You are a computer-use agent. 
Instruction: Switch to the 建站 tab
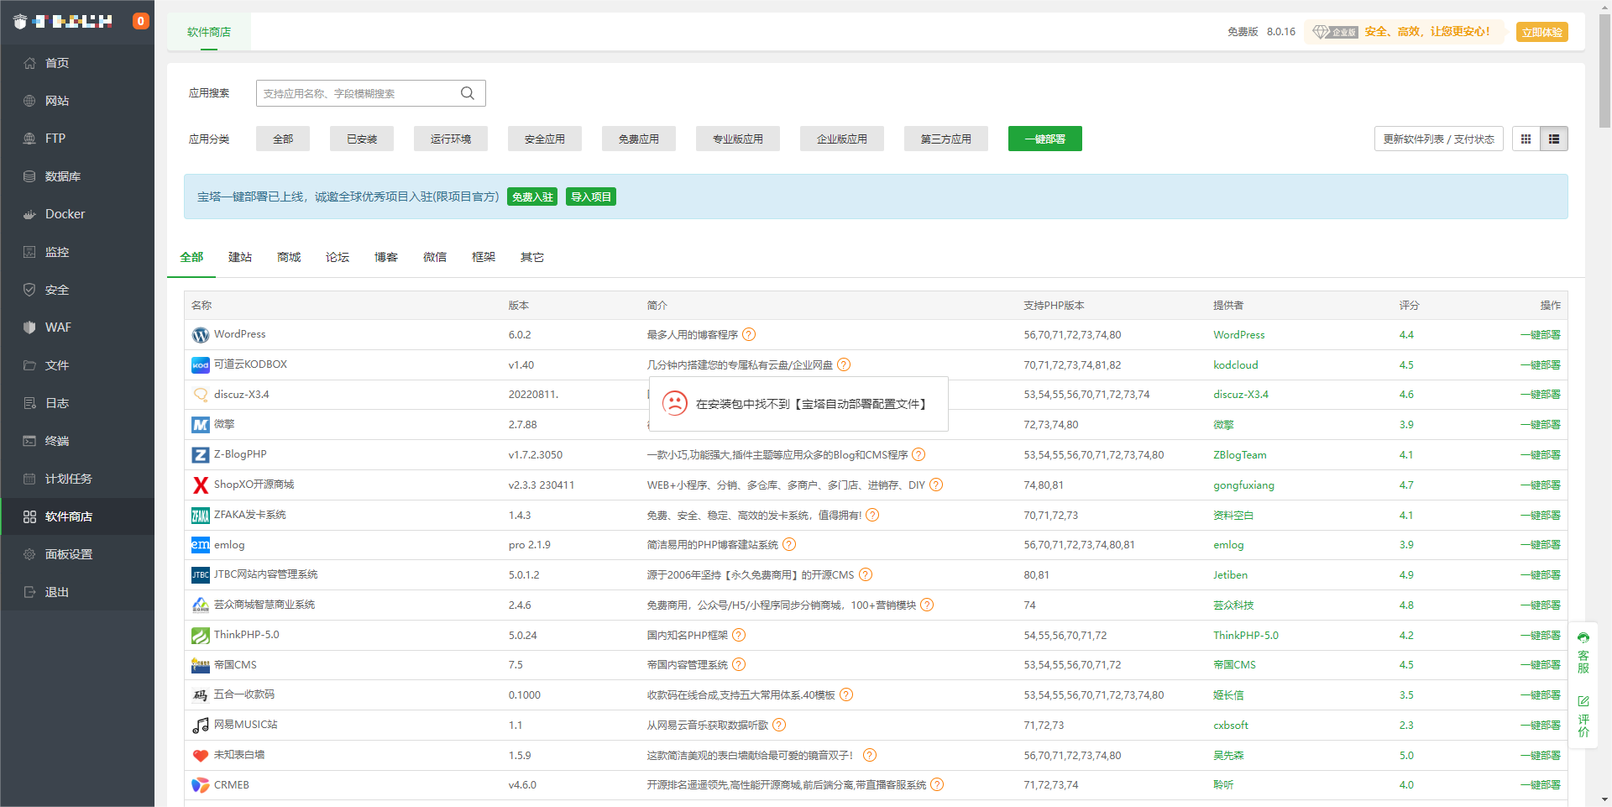coord(240,257)
